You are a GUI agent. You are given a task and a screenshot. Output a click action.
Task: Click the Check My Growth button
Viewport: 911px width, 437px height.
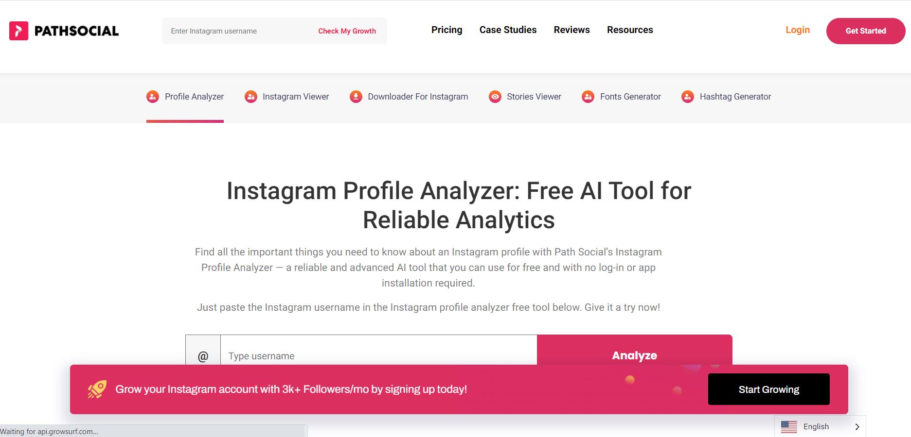[x=347, y=31]
